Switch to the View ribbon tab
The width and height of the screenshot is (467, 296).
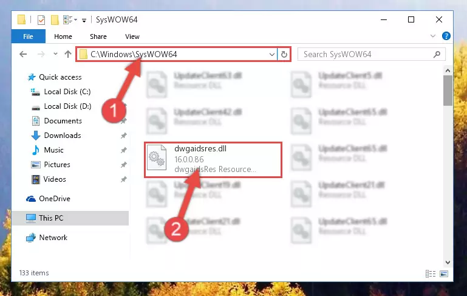(x=132, y=36)
